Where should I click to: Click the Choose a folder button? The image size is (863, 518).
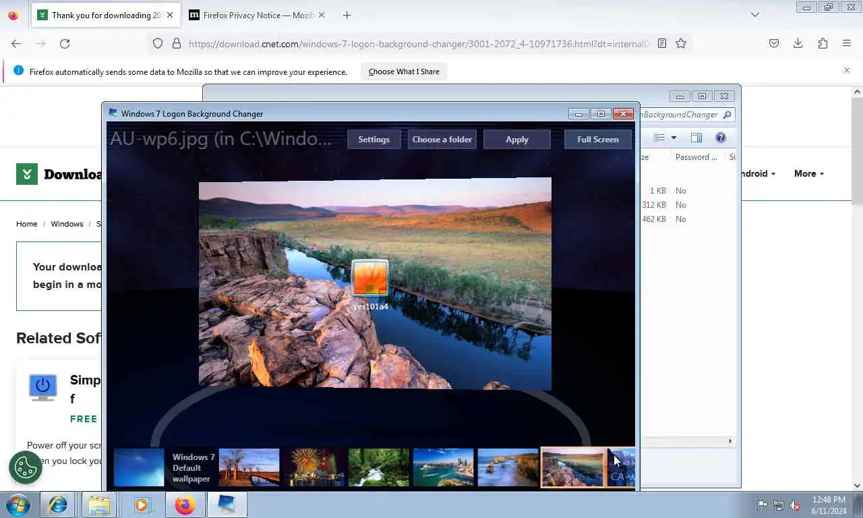tap(442, 139)
